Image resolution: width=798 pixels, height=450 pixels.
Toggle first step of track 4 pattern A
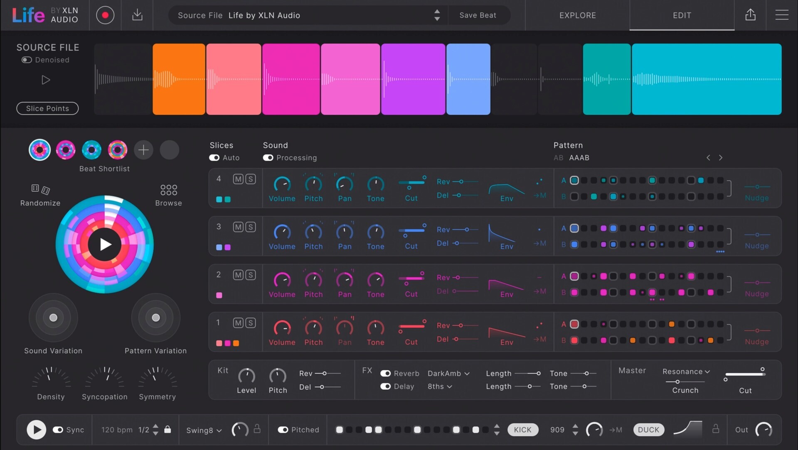(x=574, y=180)
